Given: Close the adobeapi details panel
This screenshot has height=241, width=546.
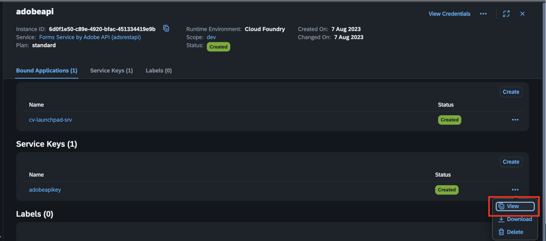Looking at the screenshot, I should [x=522, y=14].
